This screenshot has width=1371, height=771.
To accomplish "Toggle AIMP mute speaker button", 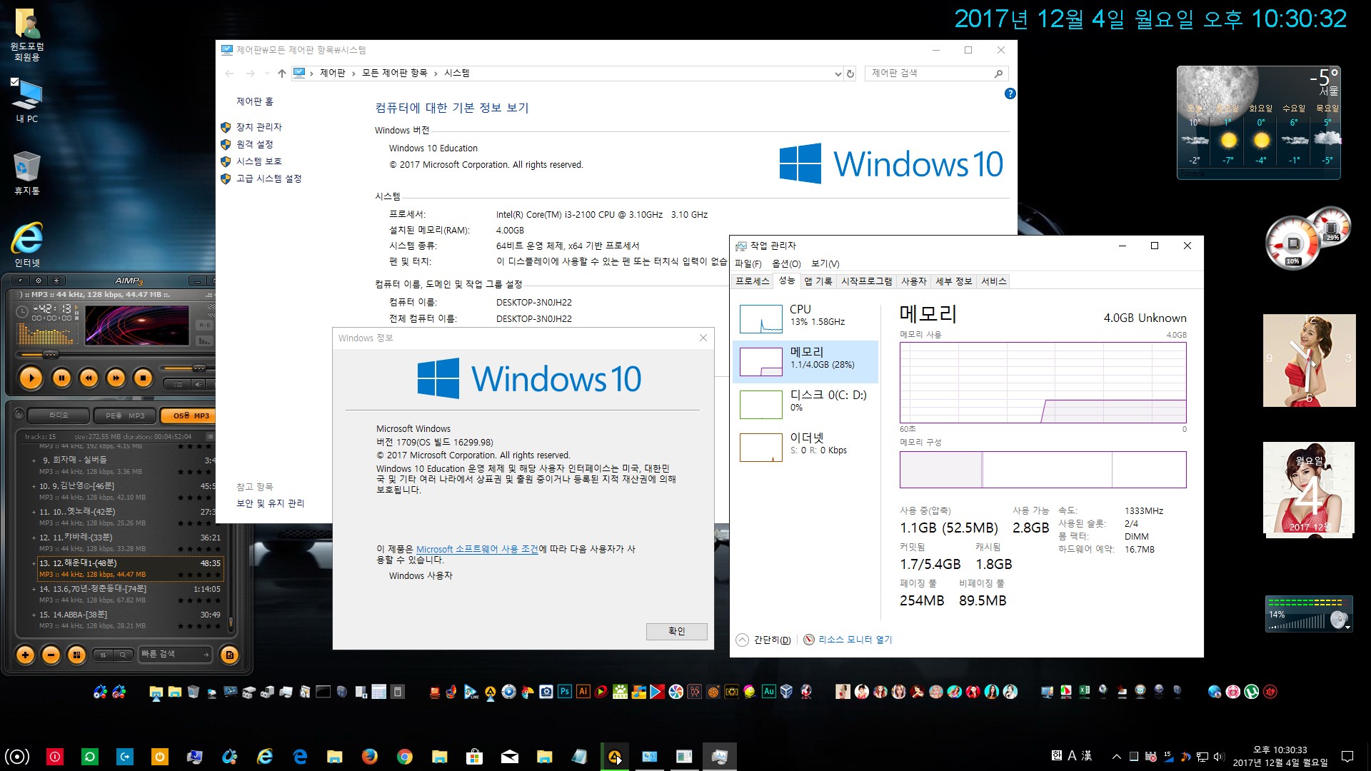I will tap(199, 384).
